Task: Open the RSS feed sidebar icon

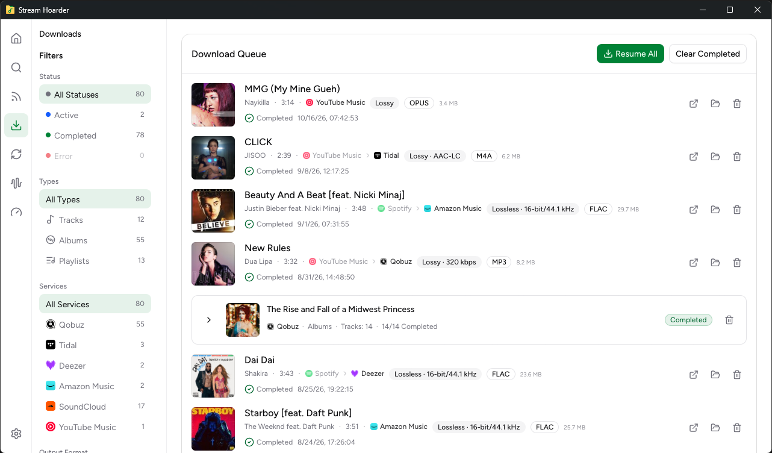Action: (16, 96)
